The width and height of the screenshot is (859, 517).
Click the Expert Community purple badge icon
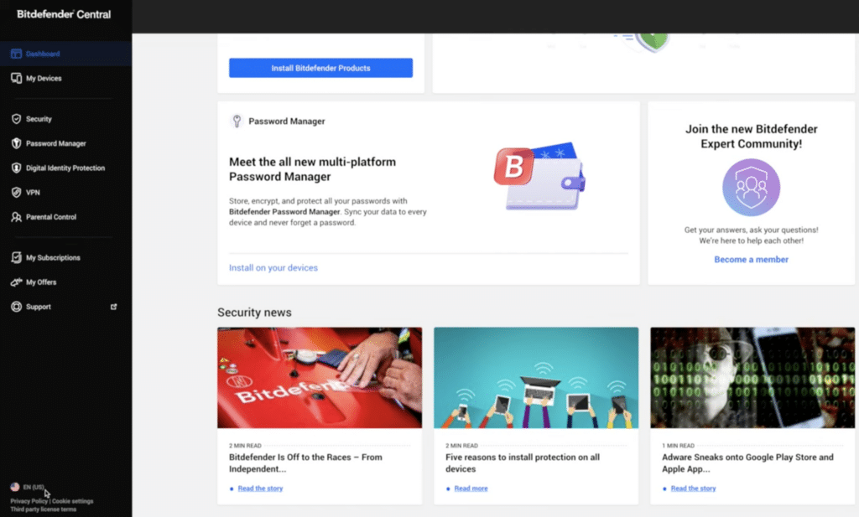(751, 188)
